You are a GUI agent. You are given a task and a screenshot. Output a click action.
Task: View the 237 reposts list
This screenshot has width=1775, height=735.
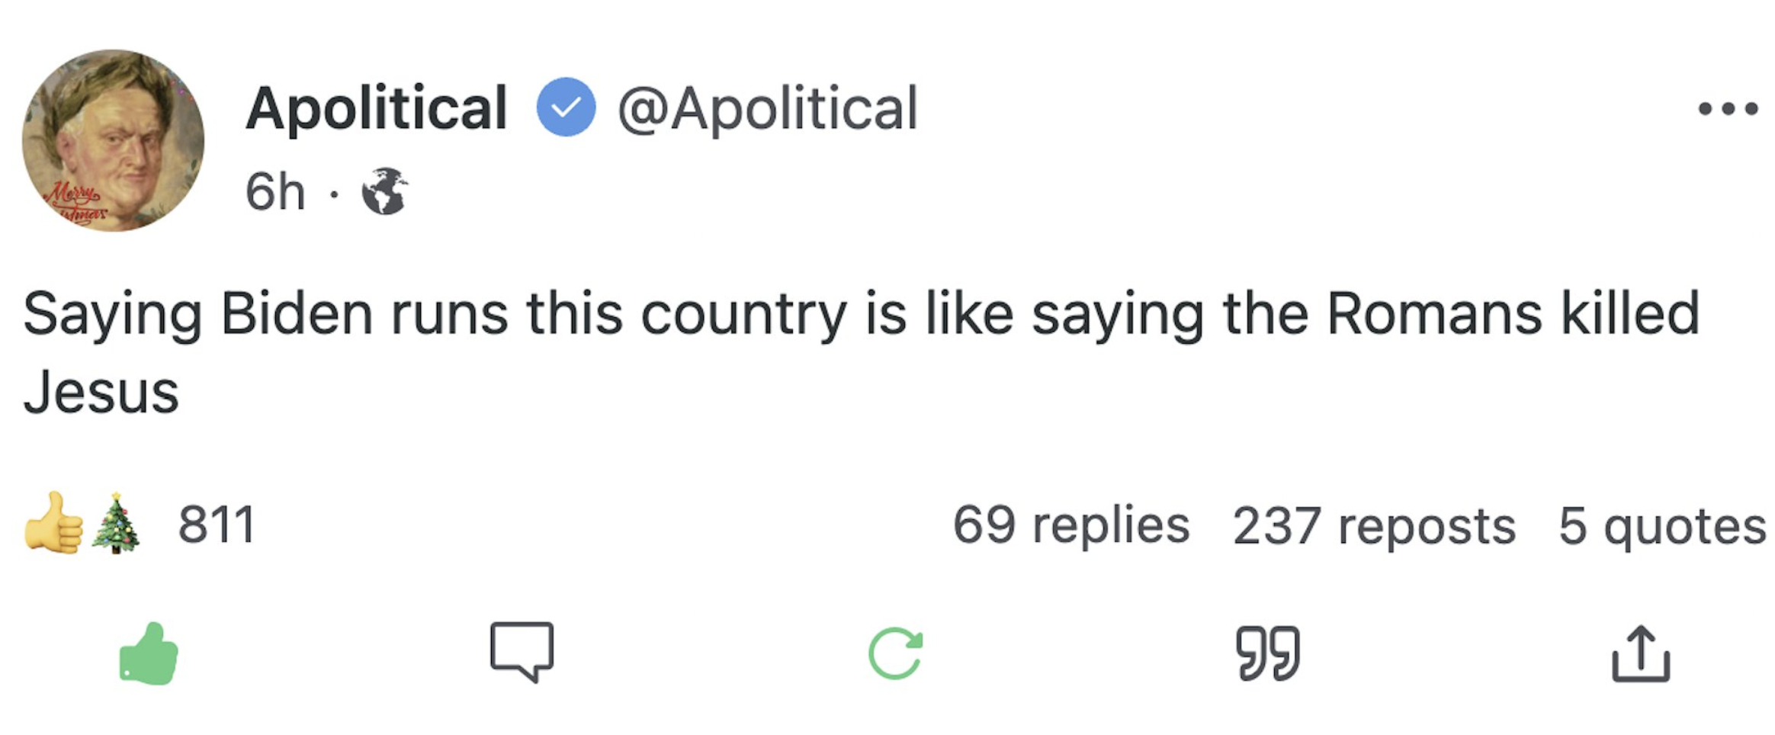[1374, 525]
